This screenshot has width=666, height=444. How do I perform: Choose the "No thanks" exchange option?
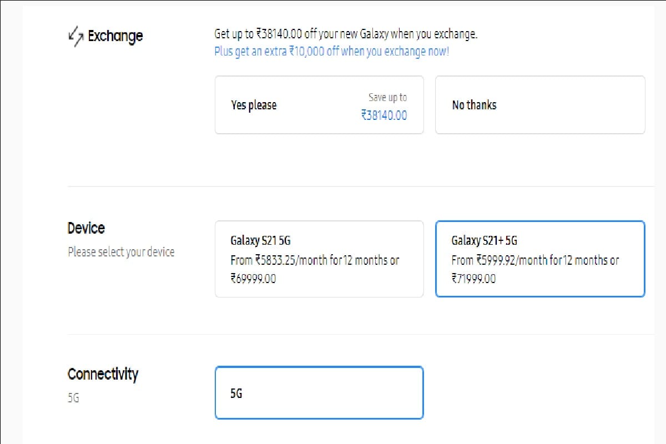(x=540, y=105)
